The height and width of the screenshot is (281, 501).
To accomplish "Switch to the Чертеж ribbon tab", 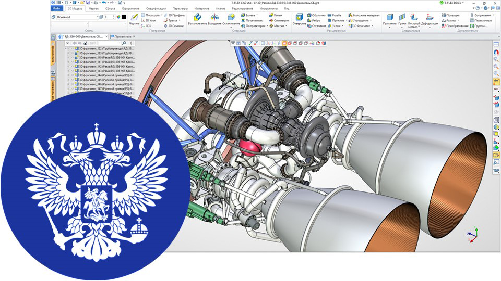I will (93, 9).
